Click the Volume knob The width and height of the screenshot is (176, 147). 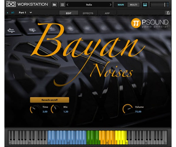point(127,109)
